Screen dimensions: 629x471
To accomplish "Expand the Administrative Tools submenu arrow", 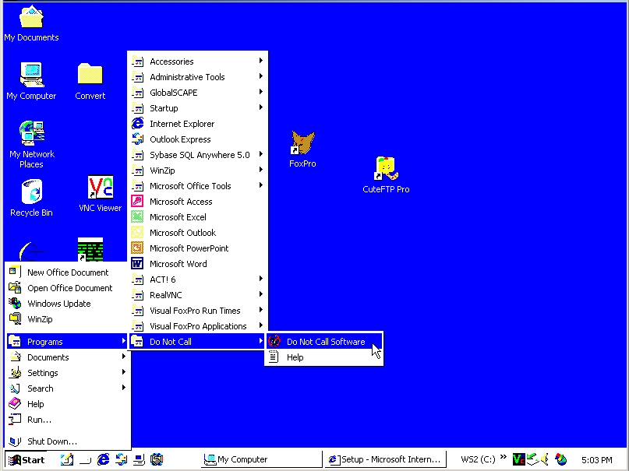I will [261, 76].
